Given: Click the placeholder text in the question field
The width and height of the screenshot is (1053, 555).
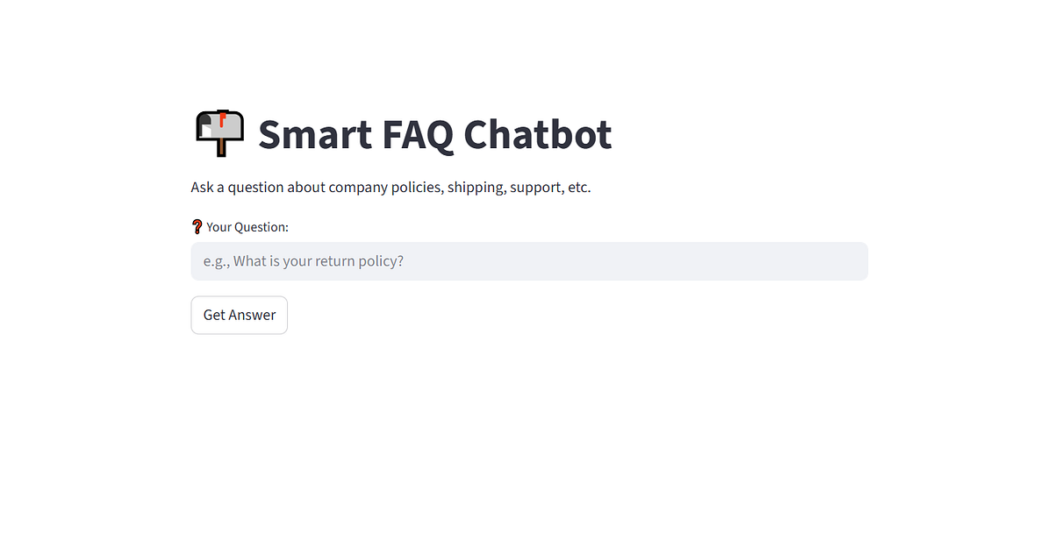Looking at the screenshot, I should [x=303, y=260].
